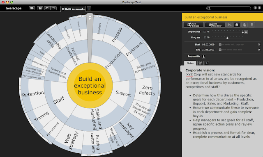
Task: Select the Accounting reports subgoal
Action: pyautogui.click(x=37, y=63)
